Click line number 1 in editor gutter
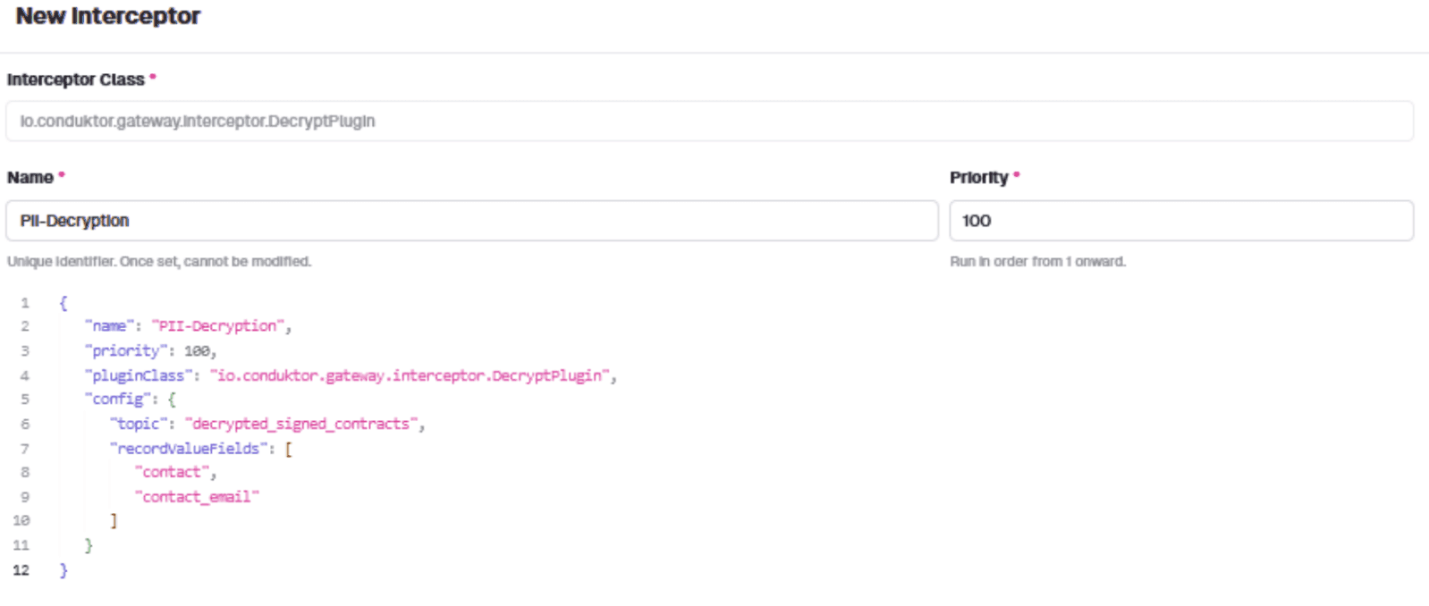The image size is (1429, 606). pyautogui.click(x=25, y=303)
